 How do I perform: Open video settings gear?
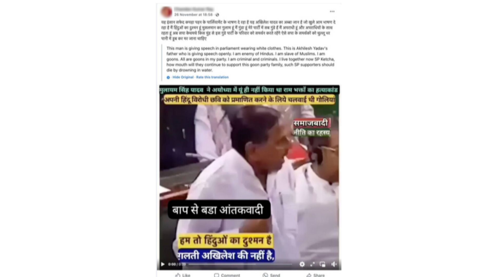[x=302, y=264]
